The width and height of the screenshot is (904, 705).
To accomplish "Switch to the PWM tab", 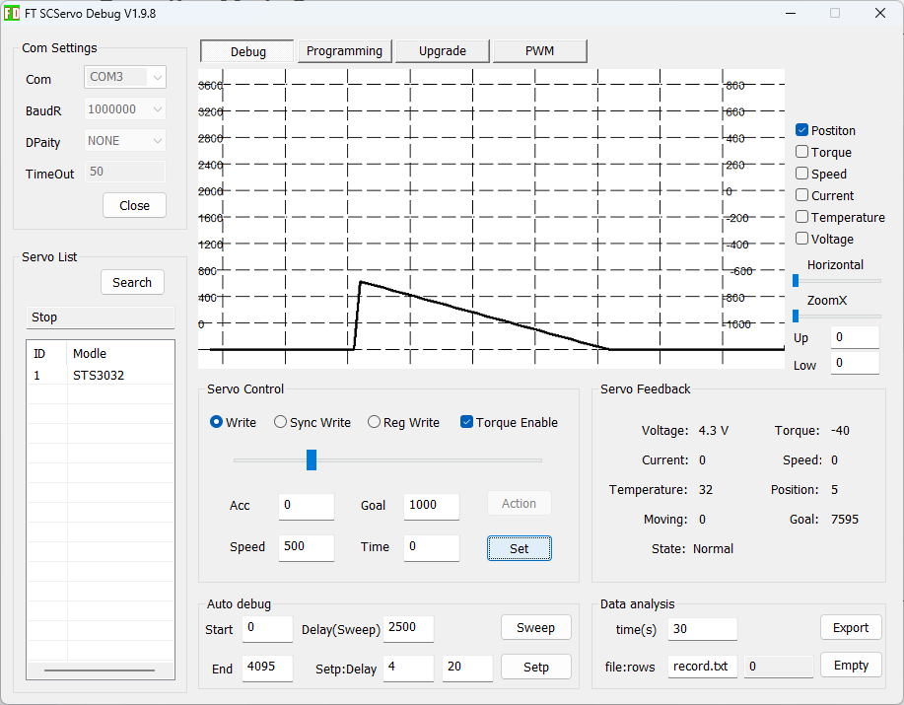I will pyautogui.click(x=540, y=50).
